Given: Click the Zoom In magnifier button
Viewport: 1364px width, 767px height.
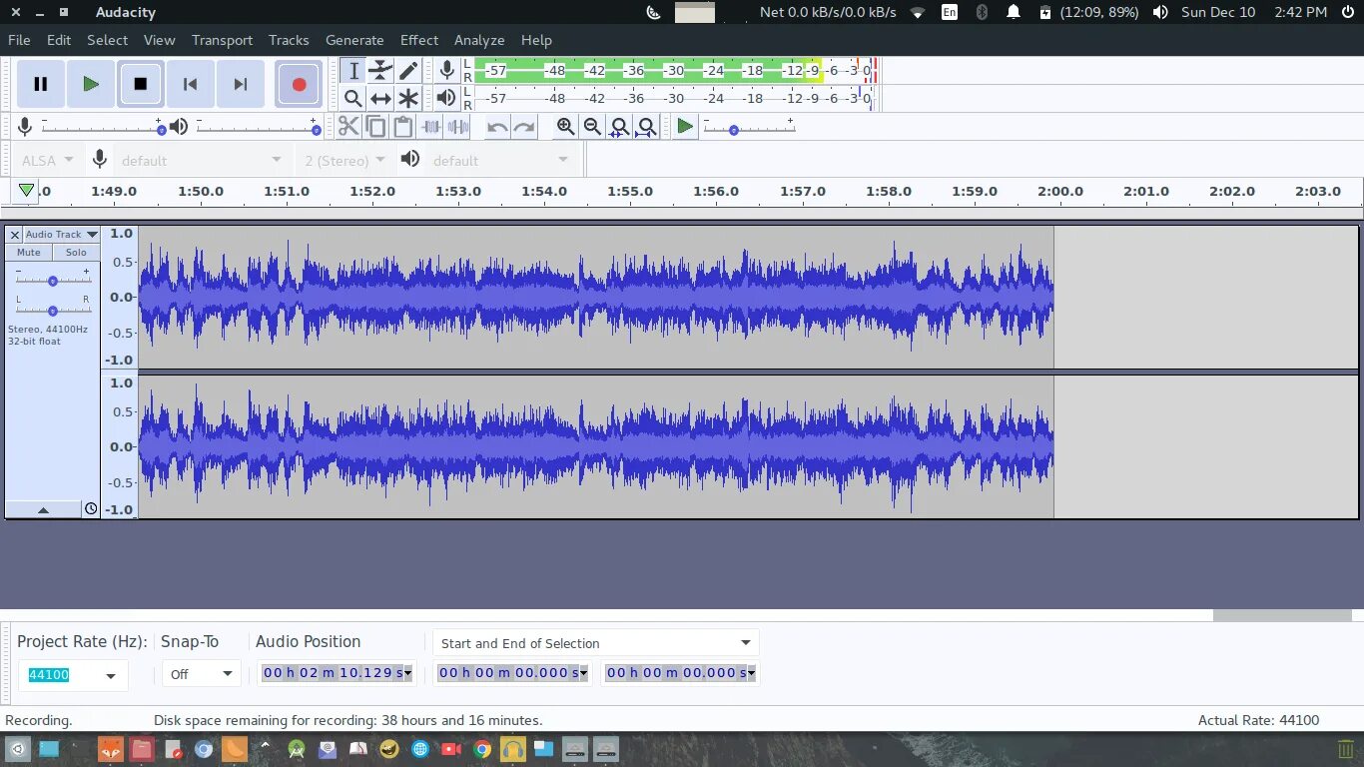Looking at the screenshot, I should click(x=566, y=127).
